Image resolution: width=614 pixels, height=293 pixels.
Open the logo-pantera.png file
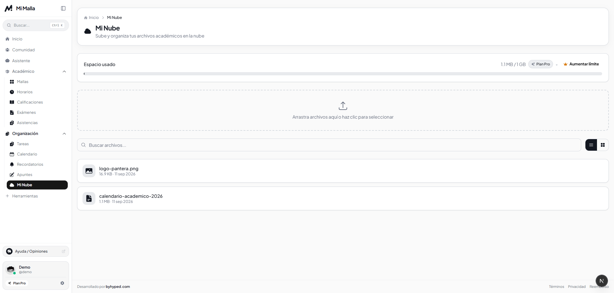pos(343,171)
